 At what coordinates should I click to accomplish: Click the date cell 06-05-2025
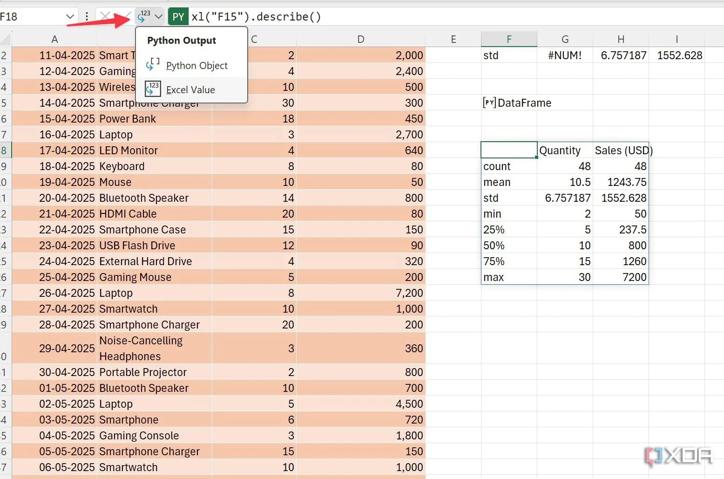(54, 467)
